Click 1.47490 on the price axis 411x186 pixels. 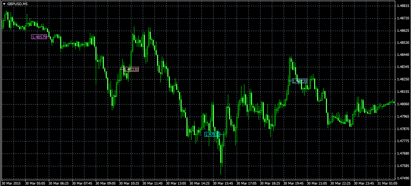(403, 178)
